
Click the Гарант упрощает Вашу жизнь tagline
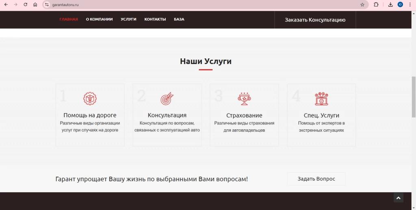152,179
